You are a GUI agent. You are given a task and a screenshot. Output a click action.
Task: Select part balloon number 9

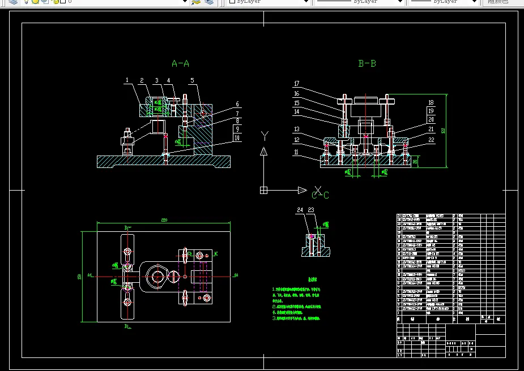(x=237, y=129)
